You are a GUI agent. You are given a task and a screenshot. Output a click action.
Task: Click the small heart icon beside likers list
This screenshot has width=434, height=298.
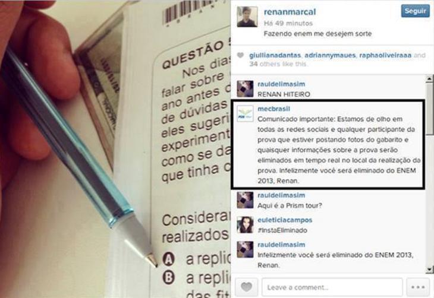(240, 55)
